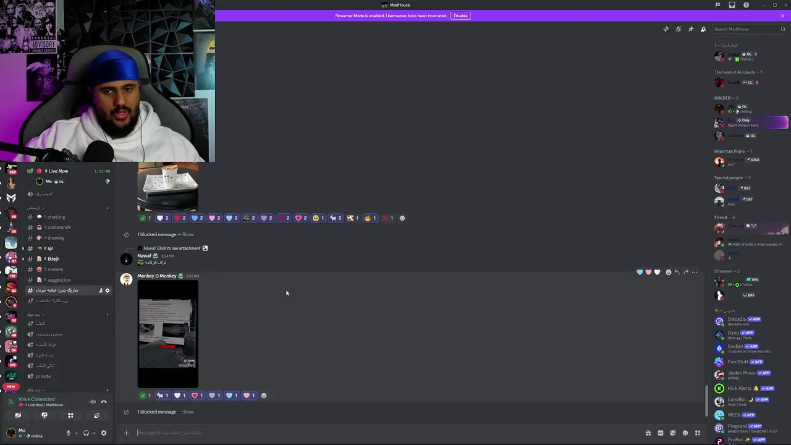This screenshot has width=791, height=445.
Task: Toggle camera in voice panel
Action: (x=18, y=415)
